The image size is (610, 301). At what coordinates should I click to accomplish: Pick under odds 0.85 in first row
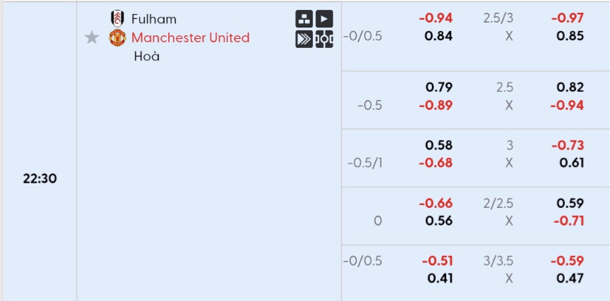[570, 36]
